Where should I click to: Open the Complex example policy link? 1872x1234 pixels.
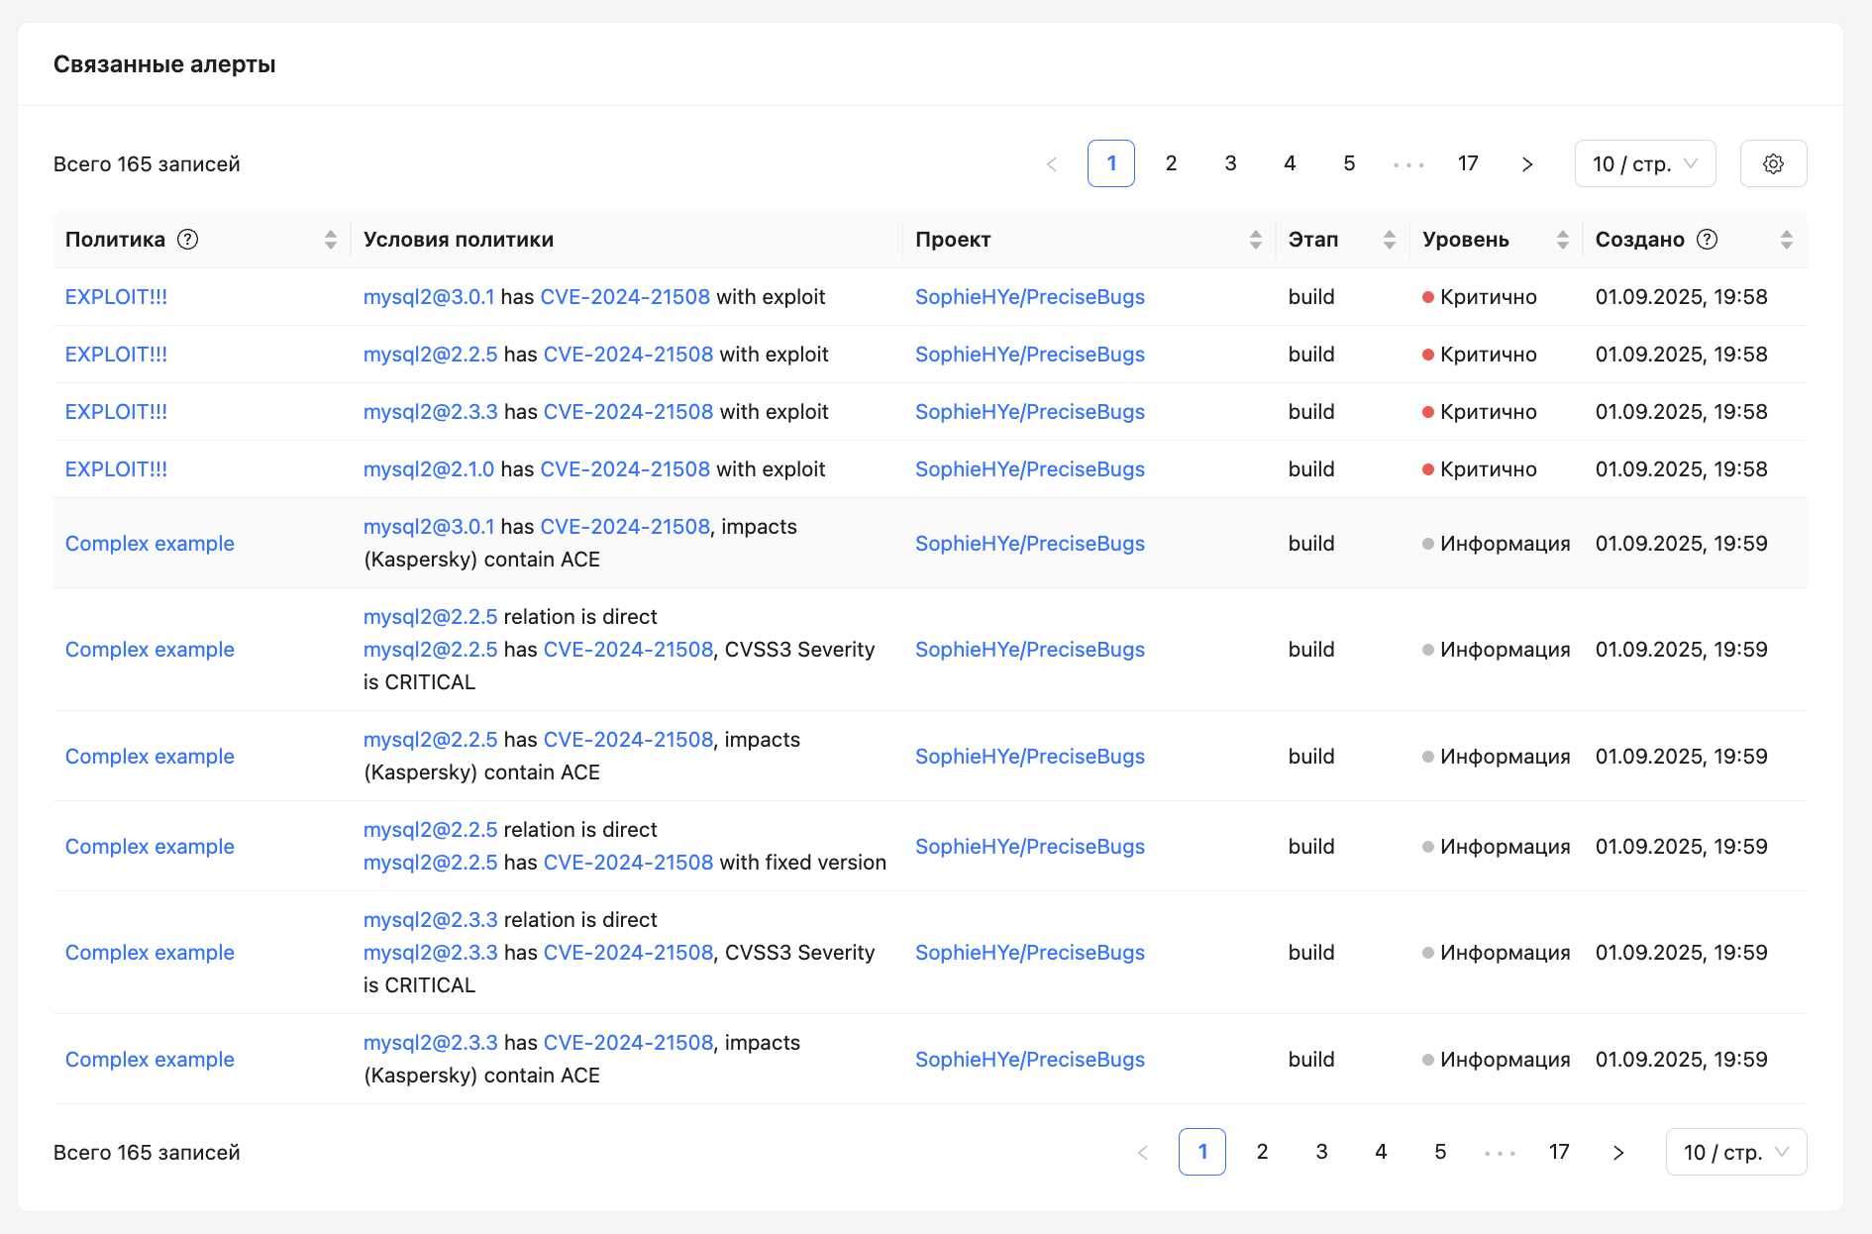[x=150, y=543]
